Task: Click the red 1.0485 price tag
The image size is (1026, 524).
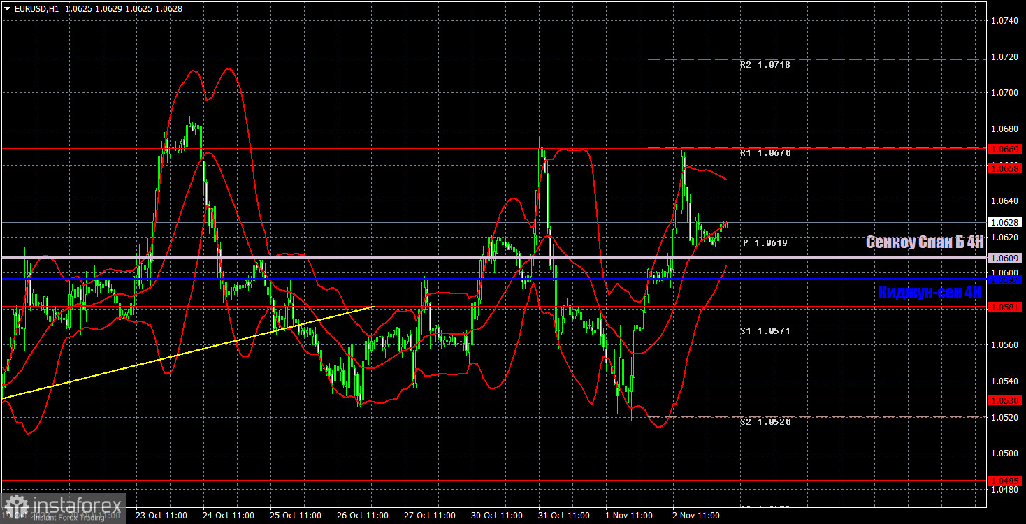Action: click(1005, 481)
